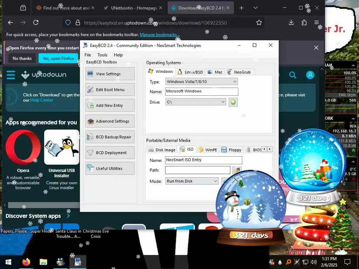This screenshot has width=359, height=269.
Task: Click the Firefox Back arrow
Action: [x=11, y=22]
